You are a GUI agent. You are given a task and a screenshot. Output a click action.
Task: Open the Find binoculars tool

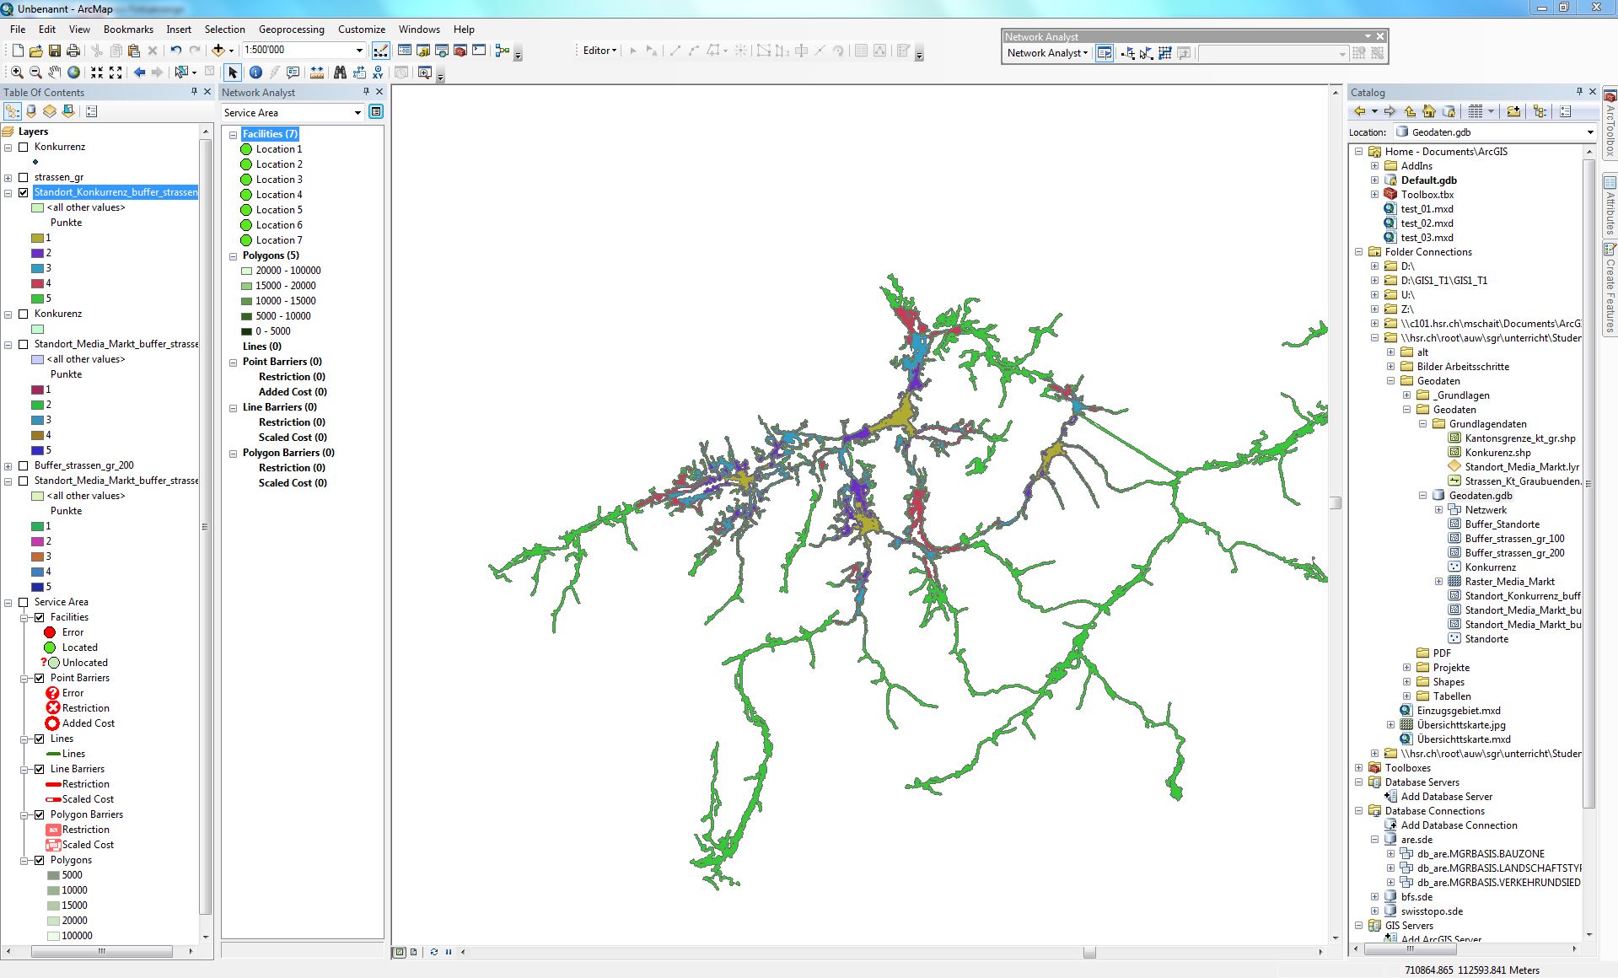coord(340,73)
